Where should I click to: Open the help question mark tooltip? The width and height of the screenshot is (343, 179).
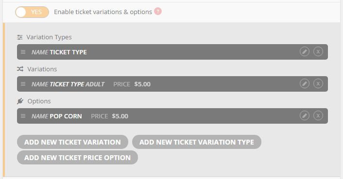click(158, 11)
